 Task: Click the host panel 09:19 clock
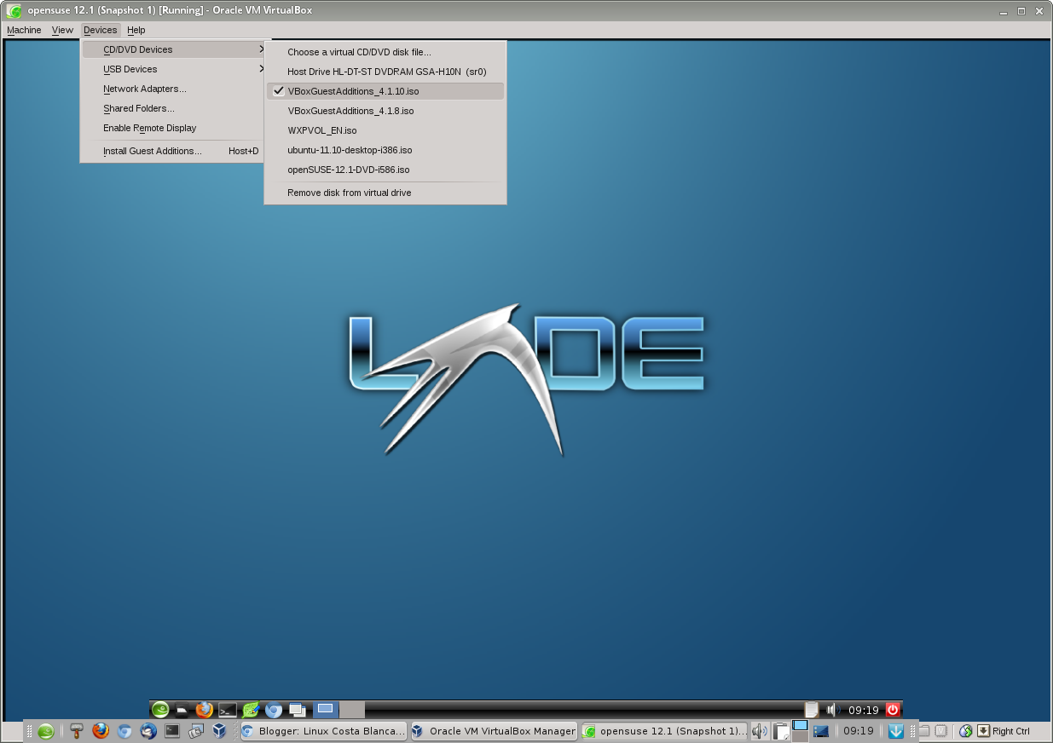(x=859, y=731)
